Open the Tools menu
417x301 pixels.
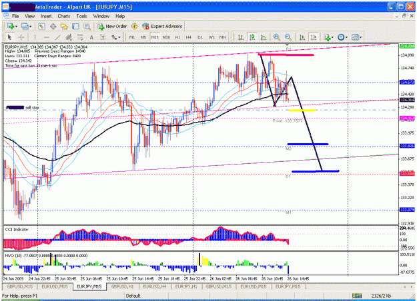coord(81,16)
